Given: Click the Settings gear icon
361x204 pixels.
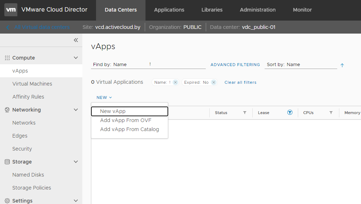Looking at the screenshot, I should 7,201.
